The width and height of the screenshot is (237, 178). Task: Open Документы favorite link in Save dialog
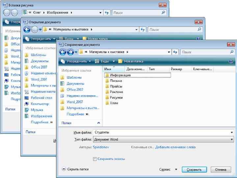[75, 83]
